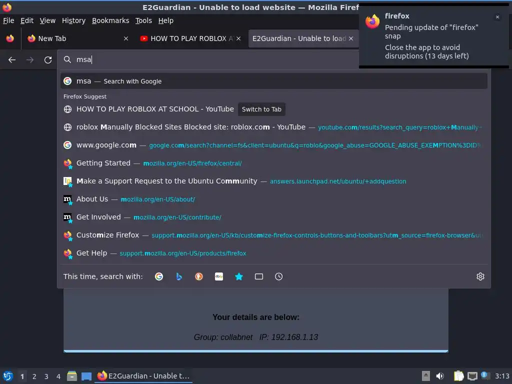Open the About Us suggestion
This screenshot has height=384, width=512.
coord(274,199)
